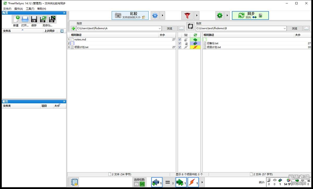Sort overview by 项目 column header
Viewport: 313px width, 189px height.
click(x=47, y=106)
